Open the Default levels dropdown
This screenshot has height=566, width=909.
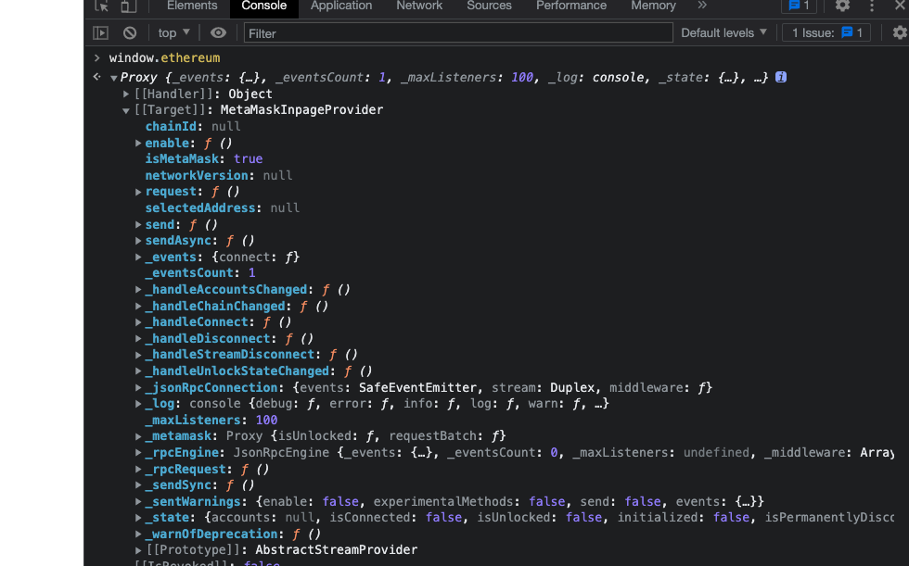pos(723,32)
